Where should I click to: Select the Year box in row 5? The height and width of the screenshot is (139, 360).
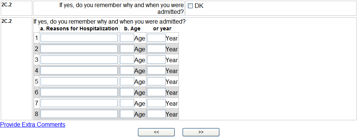(156, 81)
